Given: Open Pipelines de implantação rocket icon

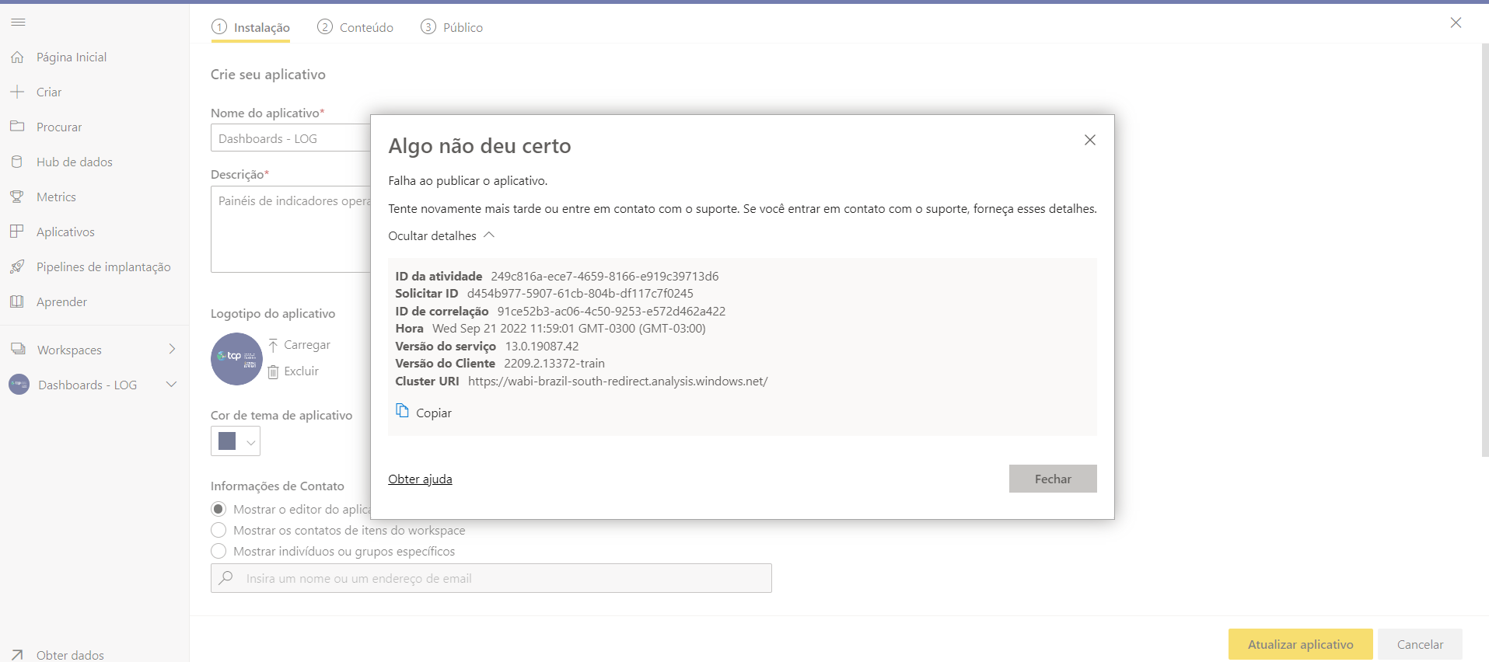Looking at the screenshot, I should tap(17, 267).
